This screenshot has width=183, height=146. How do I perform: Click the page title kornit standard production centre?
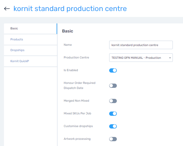tap(70, 9)
